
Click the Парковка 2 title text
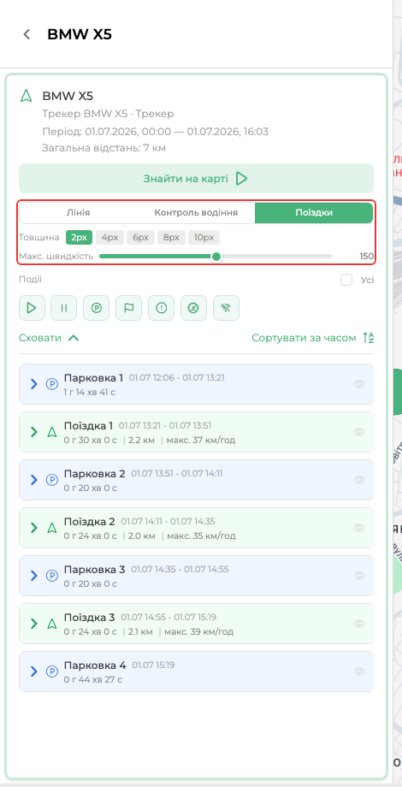94,474
